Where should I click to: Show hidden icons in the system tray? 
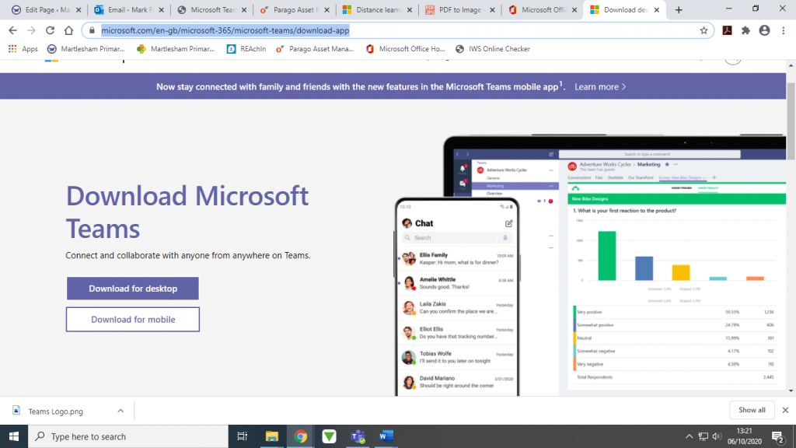tap(689, 436)
